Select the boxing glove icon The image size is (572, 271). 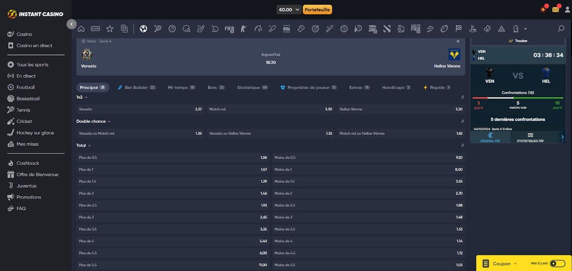[301, 29]
